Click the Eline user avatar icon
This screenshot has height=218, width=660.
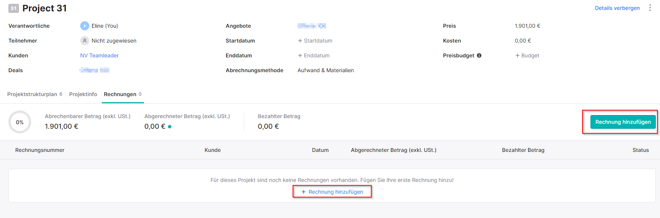[x=84, y=26]
